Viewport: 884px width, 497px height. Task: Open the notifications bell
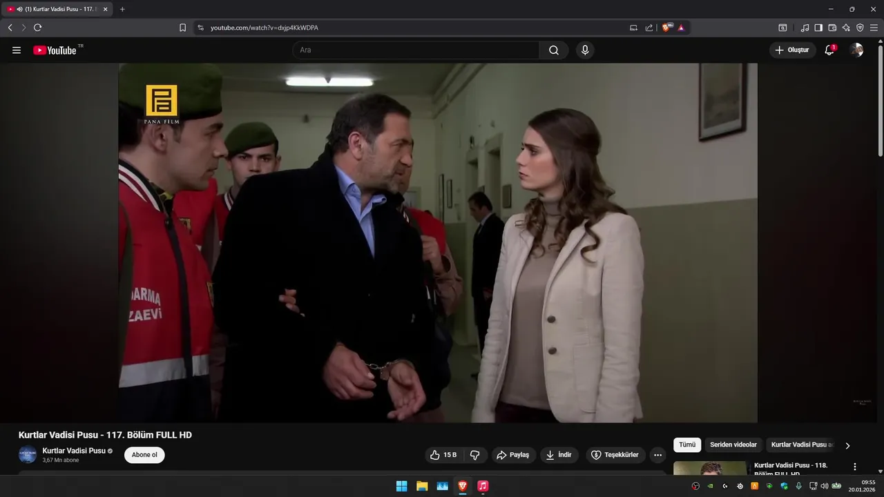coord(829,50)
